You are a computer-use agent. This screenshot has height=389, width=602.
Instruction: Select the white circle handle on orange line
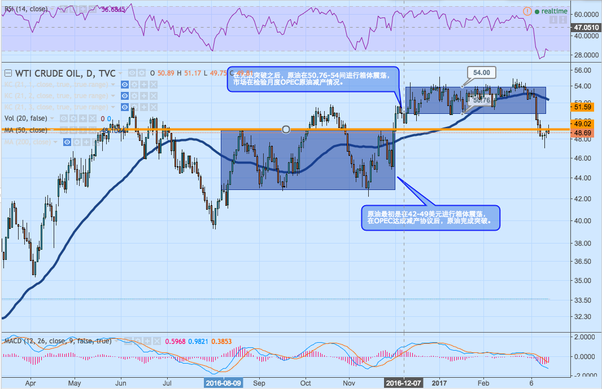[286, 130]
